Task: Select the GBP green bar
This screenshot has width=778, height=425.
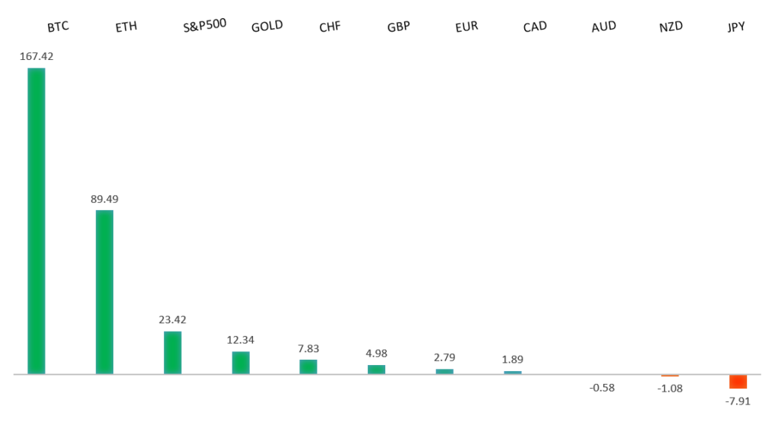Action: pos(376,370)
